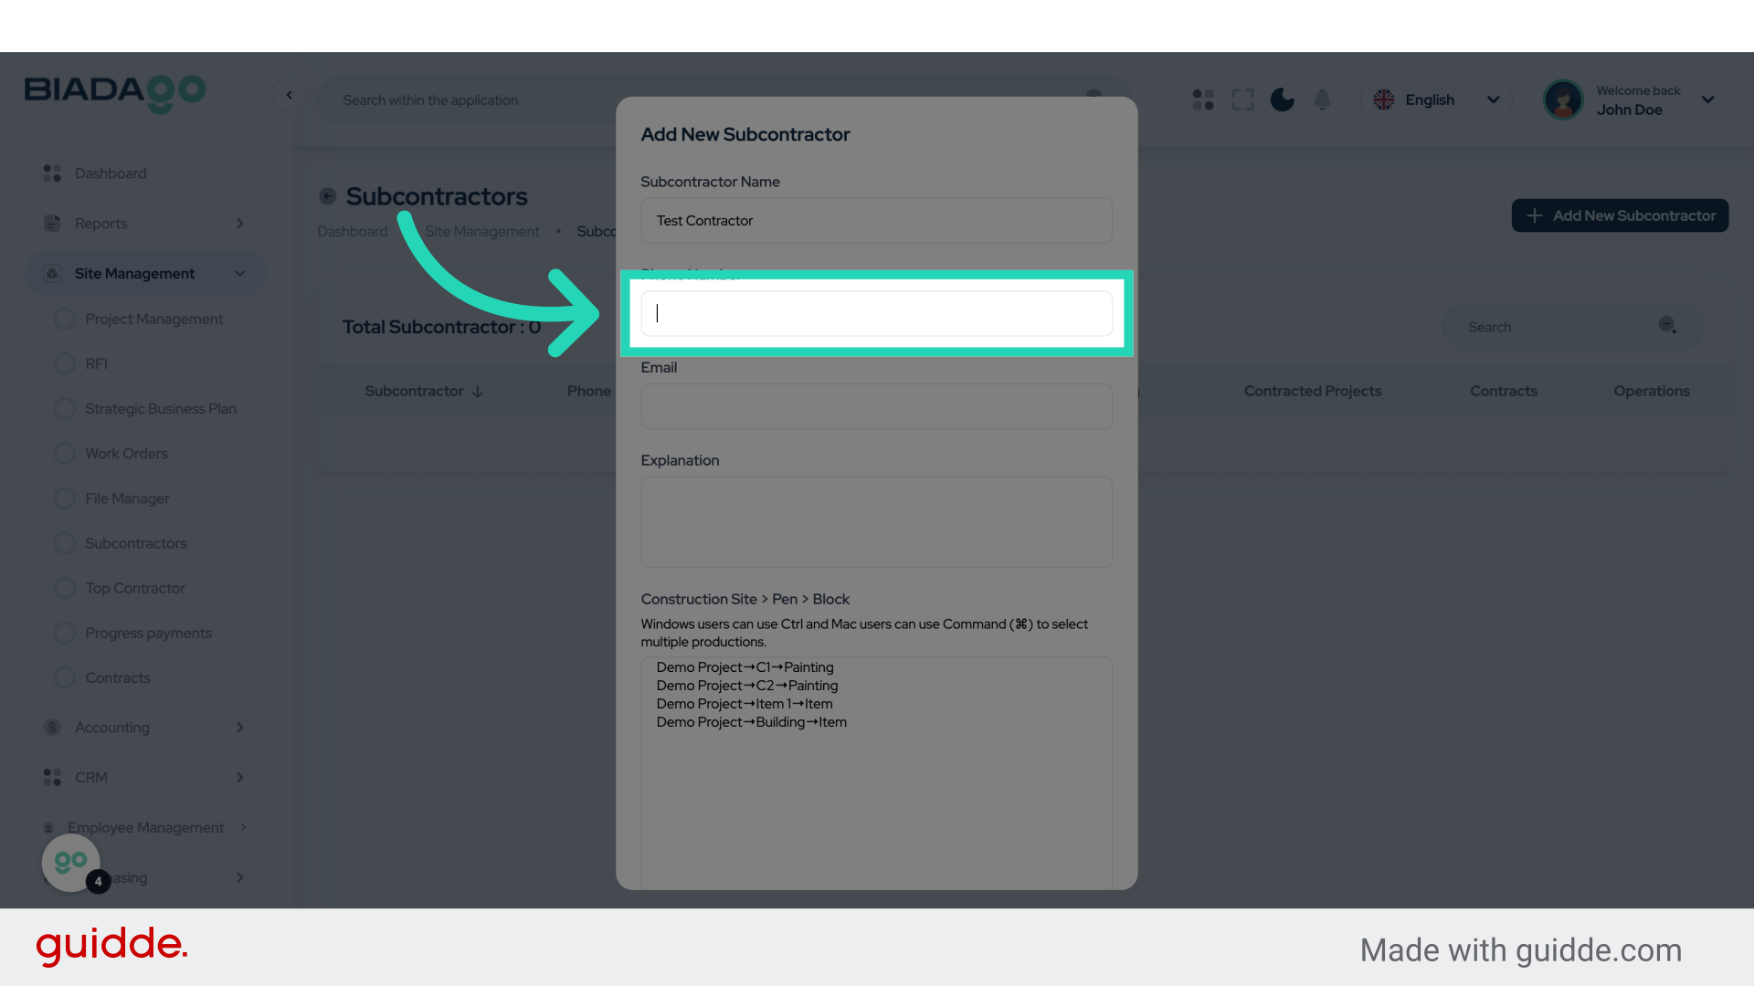The height and width of the screenshot is (986, 1754).
Task: Open the apps grid icon
Action: click(1203, 100)
